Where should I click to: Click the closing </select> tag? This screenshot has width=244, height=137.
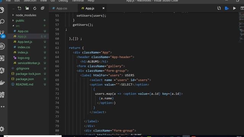[98, 112]
